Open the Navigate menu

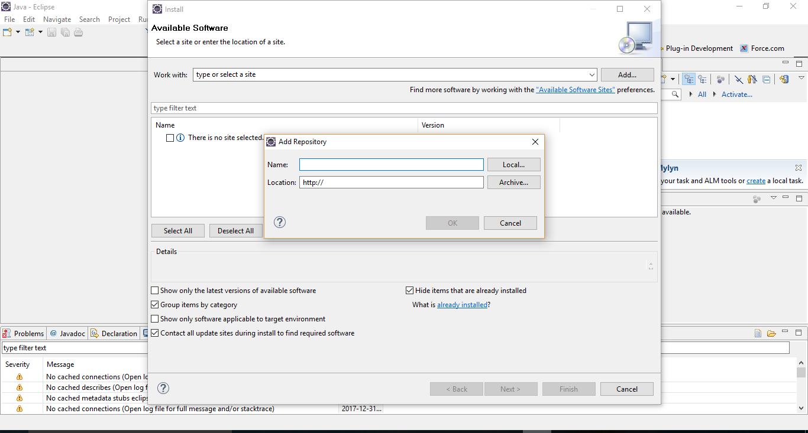(x=57, y=19)
